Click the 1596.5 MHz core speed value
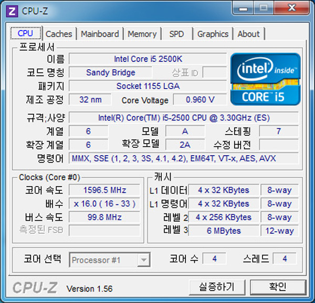 (x=104, y=190)
